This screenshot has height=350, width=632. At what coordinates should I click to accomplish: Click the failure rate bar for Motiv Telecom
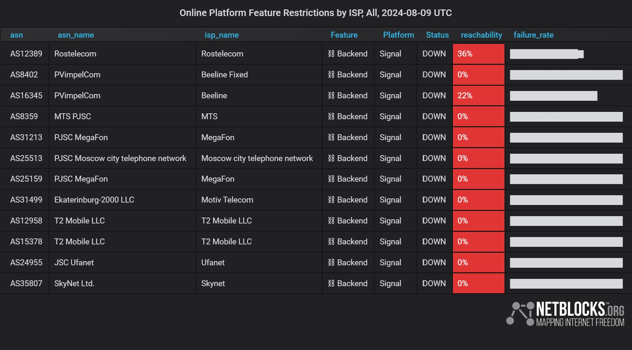(566, 200)
